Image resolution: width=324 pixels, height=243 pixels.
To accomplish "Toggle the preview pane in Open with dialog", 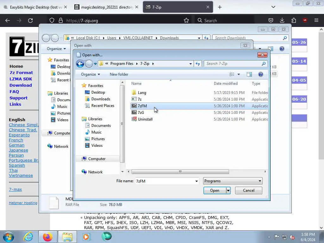I will (x=249, y=74).
